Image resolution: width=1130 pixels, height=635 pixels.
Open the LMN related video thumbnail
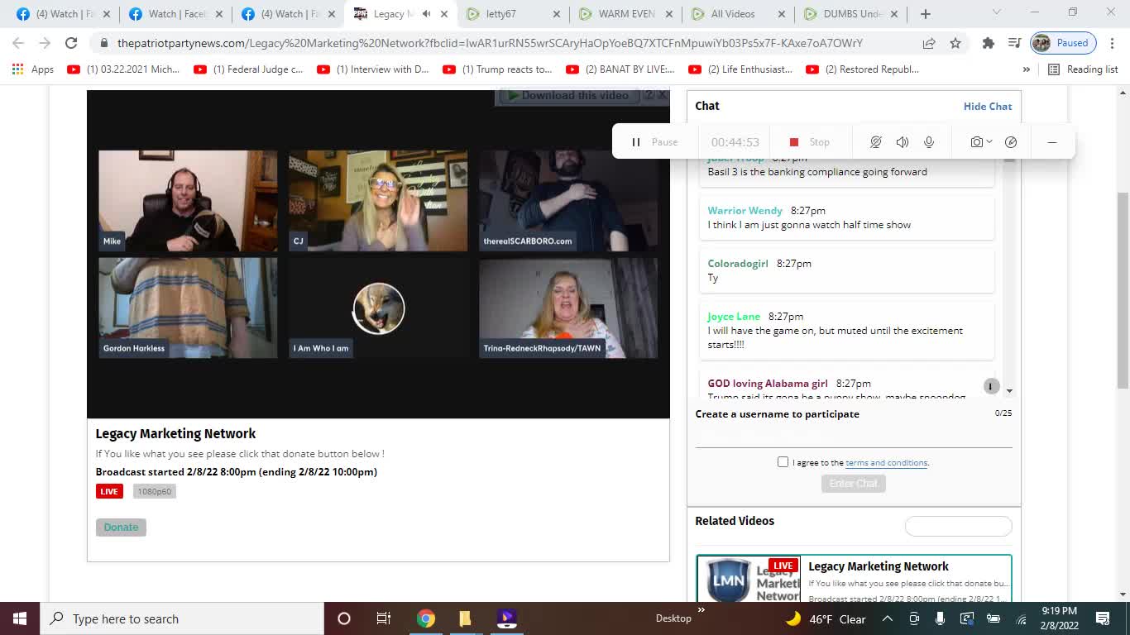pyautogui.click(x=749, y=579)
